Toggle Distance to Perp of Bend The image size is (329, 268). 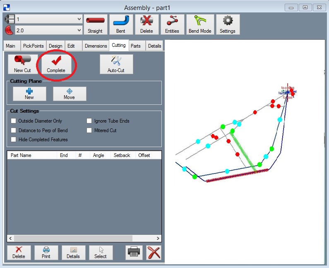14,130
